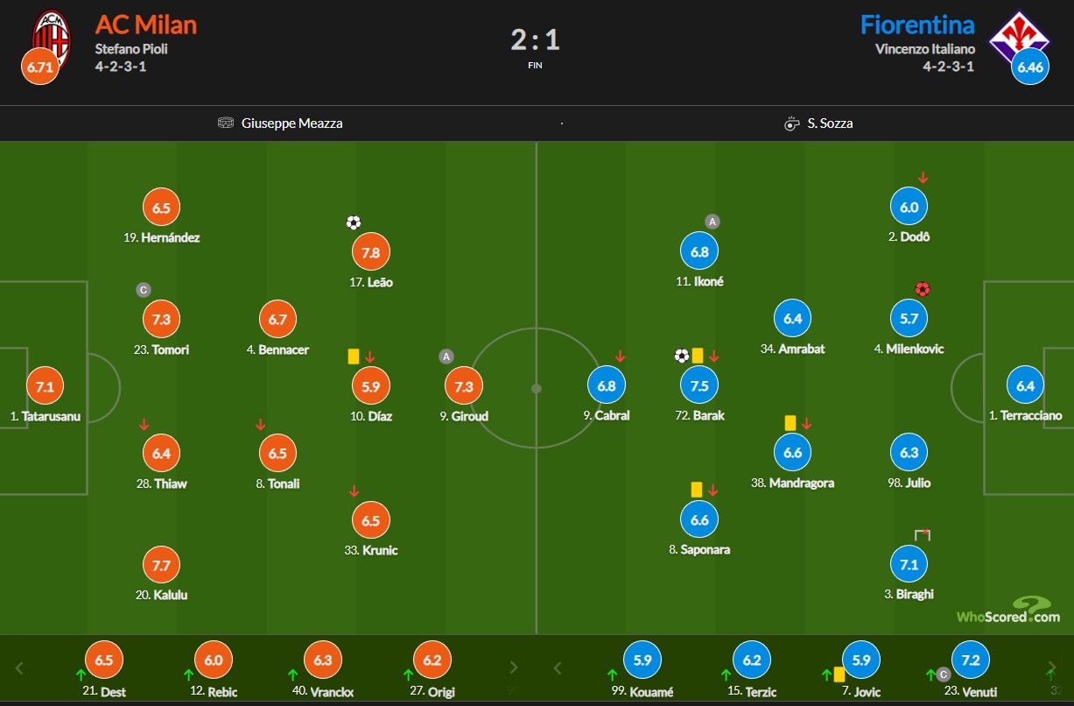1074x706 pixels.
Task: Click the red own-goal ball above Milenkovic
Action: pyautogui.click(x=922, y=289)
